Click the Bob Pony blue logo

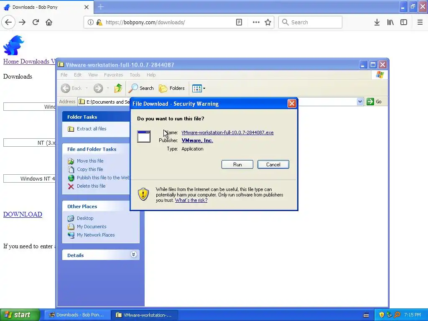tap(14, 45)
